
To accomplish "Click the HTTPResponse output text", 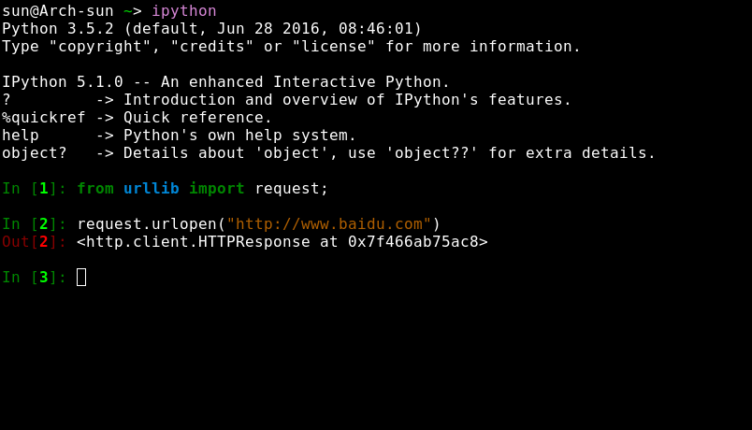I will [282, 241].
